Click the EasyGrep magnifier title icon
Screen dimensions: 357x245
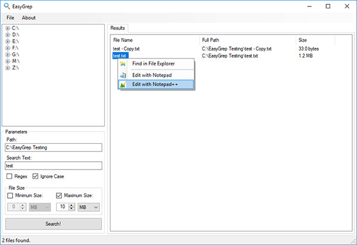(7, 6)
